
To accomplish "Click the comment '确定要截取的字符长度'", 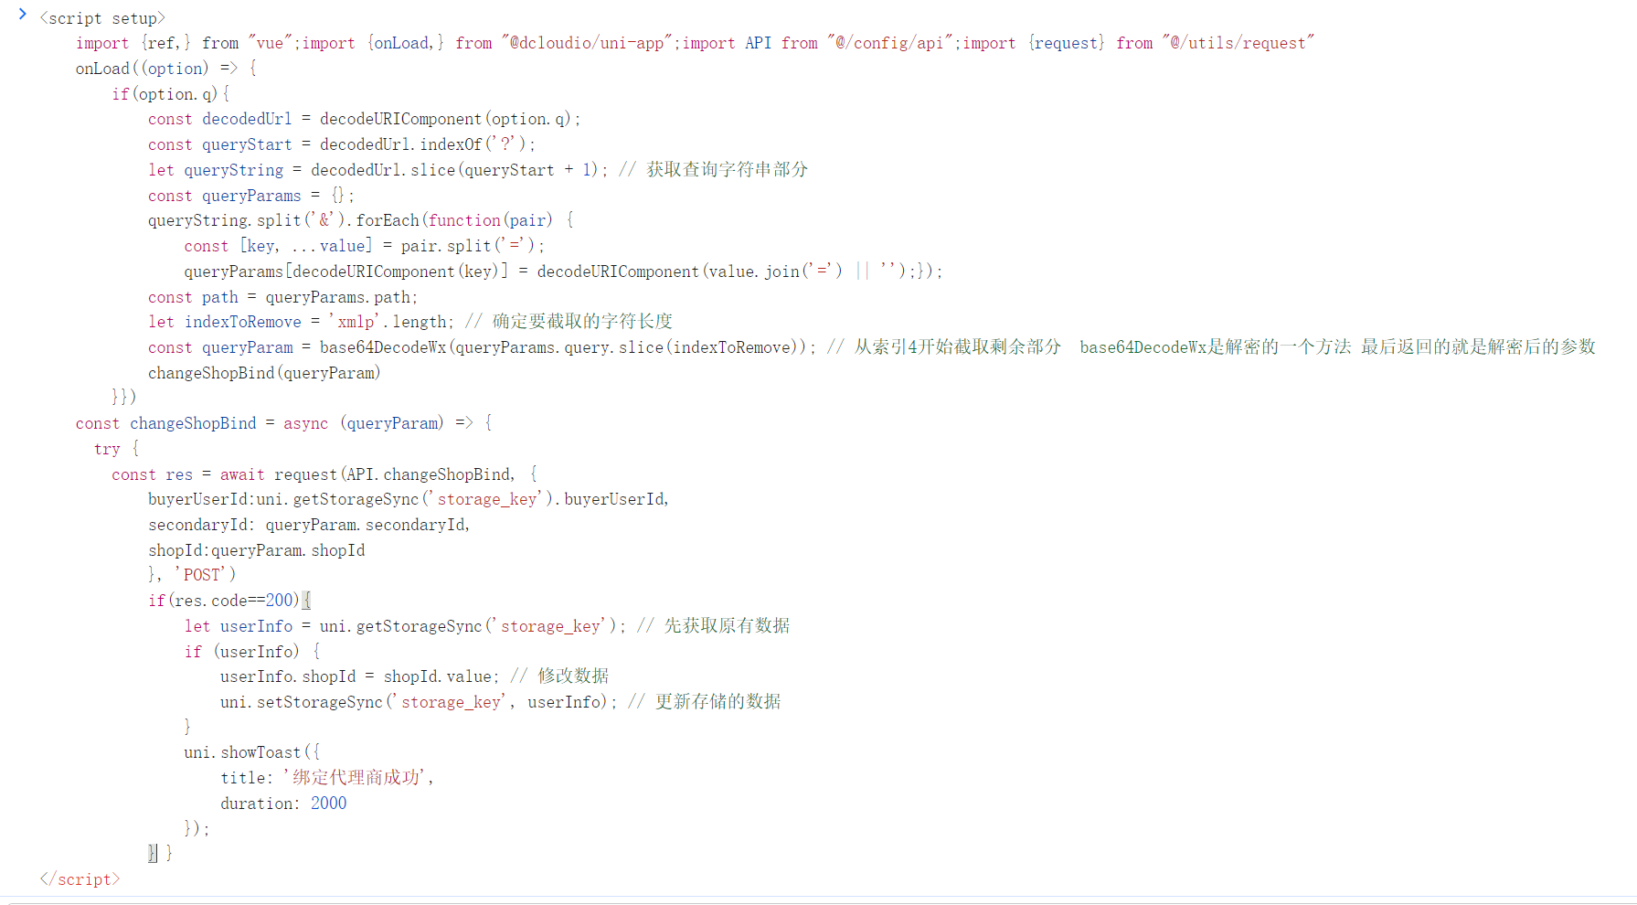I will 582,322.
